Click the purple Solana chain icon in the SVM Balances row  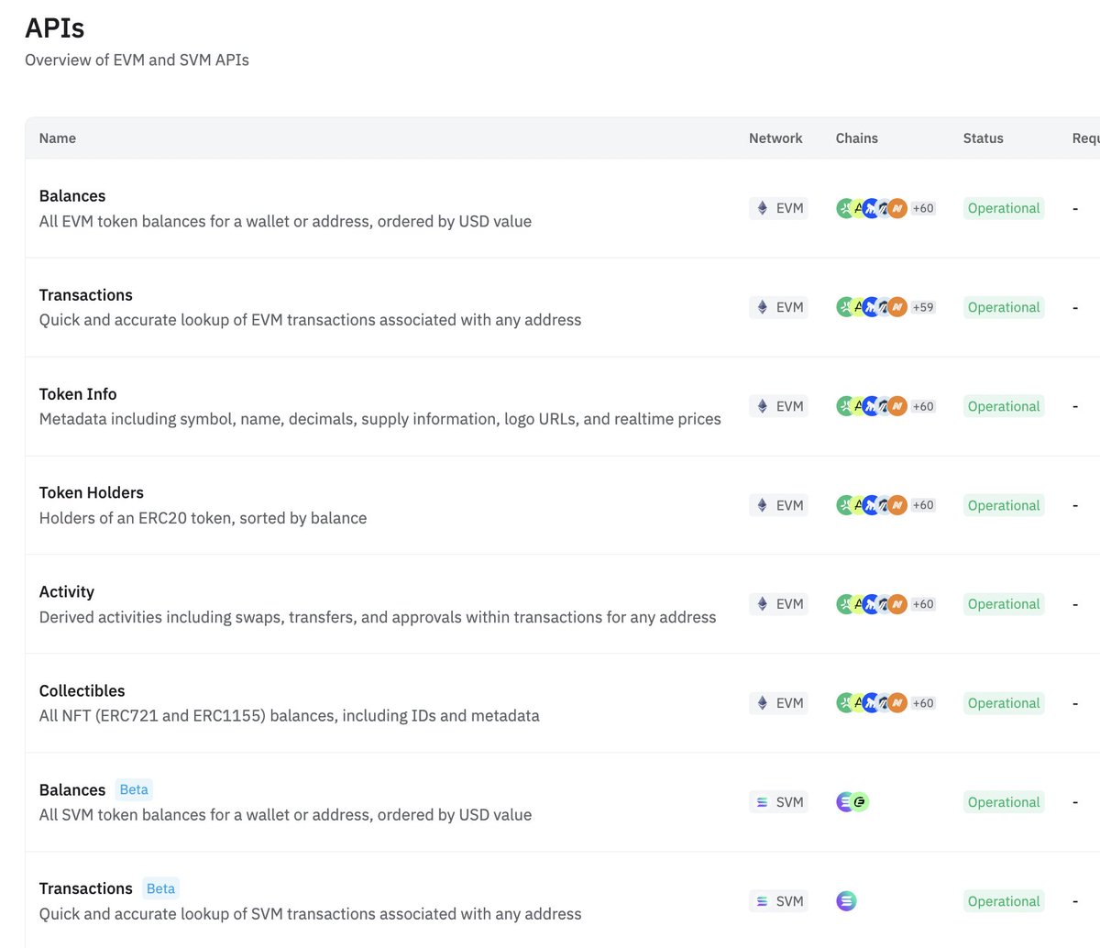coord(845,802)
